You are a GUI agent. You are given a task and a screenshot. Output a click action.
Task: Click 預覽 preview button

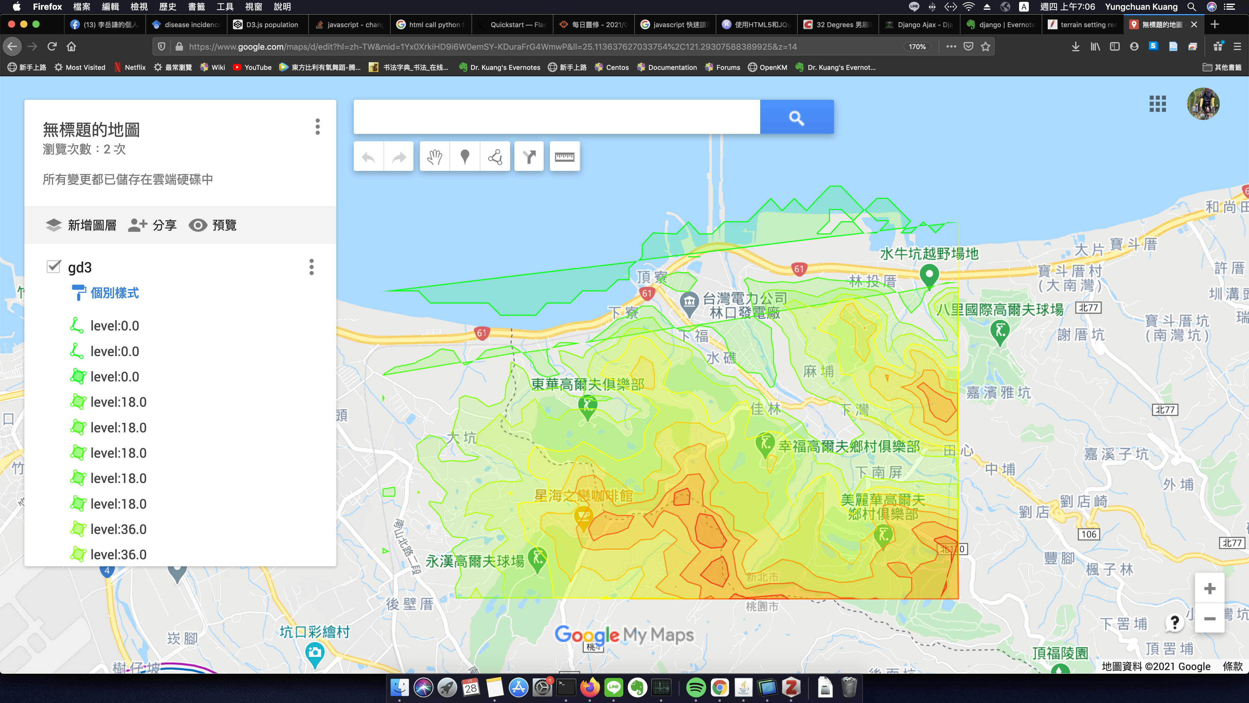[212, 225]
